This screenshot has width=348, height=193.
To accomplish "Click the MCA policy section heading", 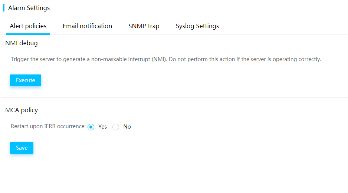I will (x=22, y=110).
